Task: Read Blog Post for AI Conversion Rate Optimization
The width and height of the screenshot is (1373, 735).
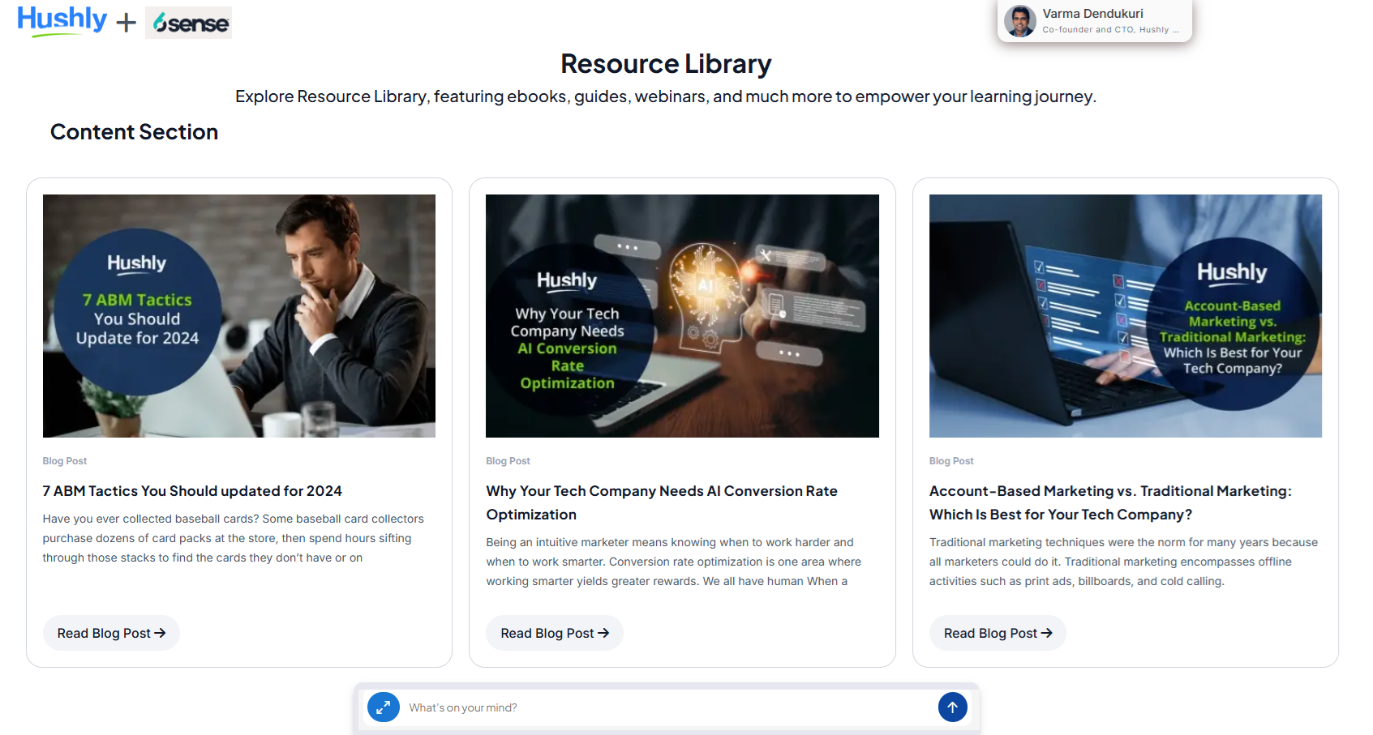Action: [555, 633]
